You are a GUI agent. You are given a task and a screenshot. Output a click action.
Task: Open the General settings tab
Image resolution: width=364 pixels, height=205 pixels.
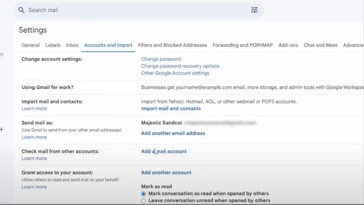(x=30, y=45)
